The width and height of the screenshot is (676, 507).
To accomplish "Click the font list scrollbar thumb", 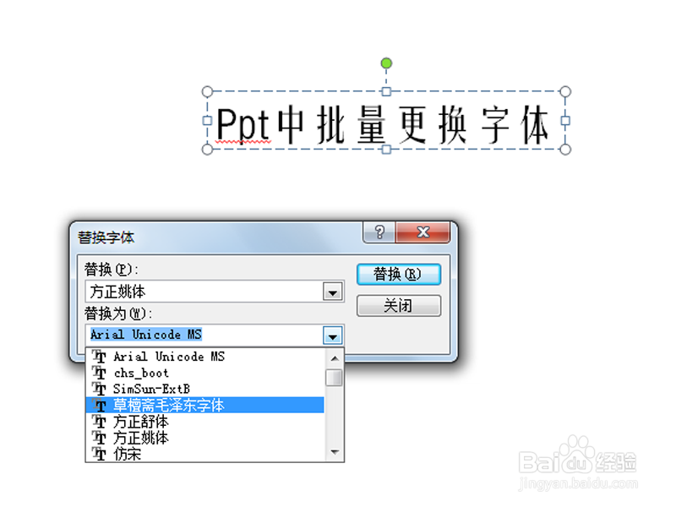I will tap(334, 378).
